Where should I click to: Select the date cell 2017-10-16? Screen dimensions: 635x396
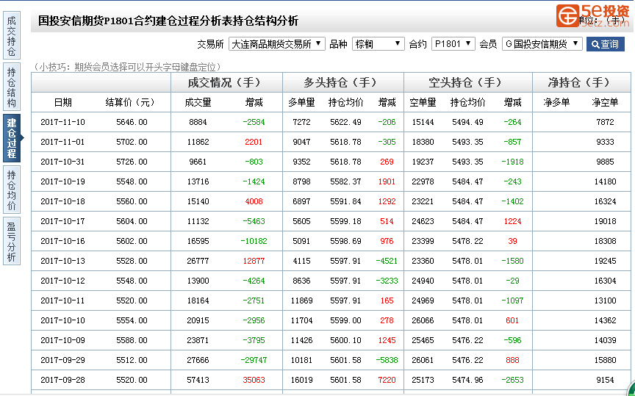tap(62, 241)
